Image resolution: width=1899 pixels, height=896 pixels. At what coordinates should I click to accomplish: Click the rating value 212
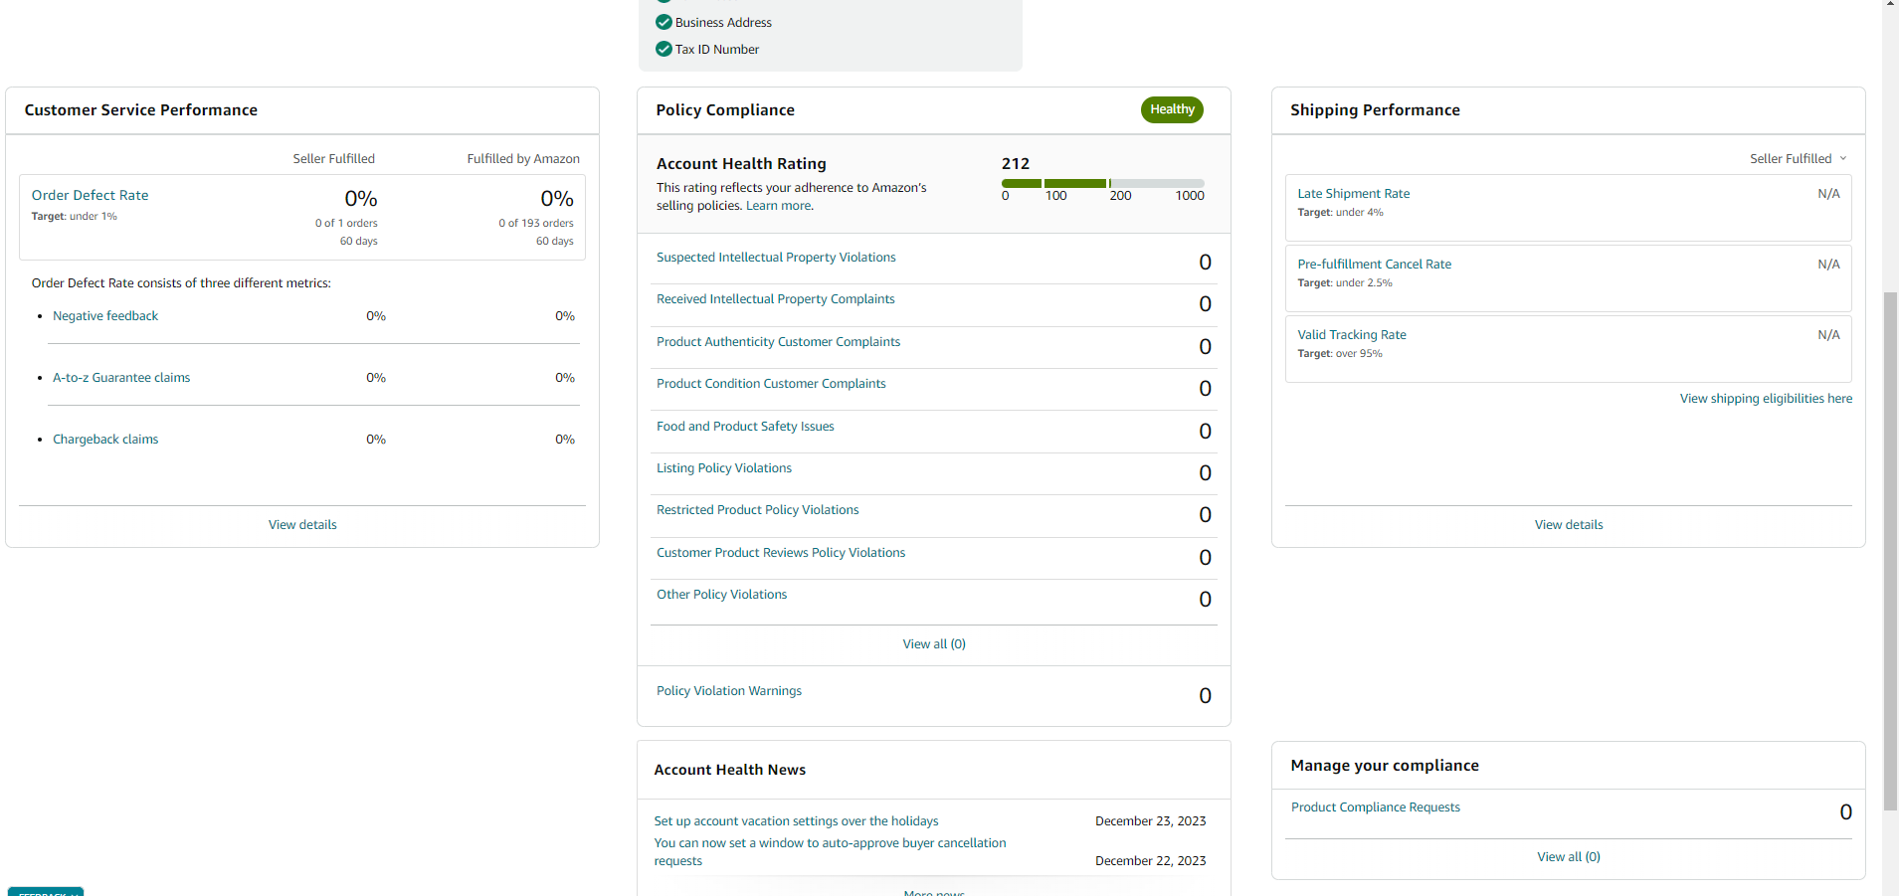(1016, 164)
